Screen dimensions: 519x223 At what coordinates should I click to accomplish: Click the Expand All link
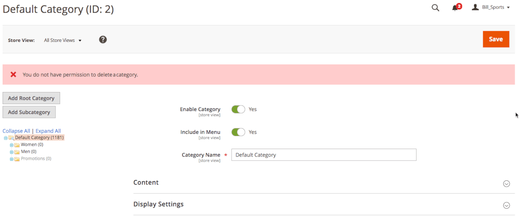[48, 131]
